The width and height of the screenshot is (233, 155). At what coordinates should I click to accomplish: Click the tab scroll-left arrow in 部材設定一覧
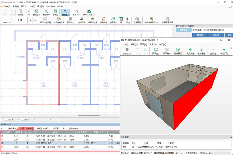click(x=2, y=128)
